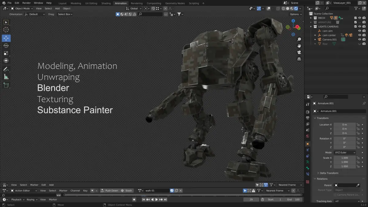Image resolution: width=368 pixels, height=207 pixels.
Task: Select the Select Box tool in the left toolbar
Action: coord(6,22)
